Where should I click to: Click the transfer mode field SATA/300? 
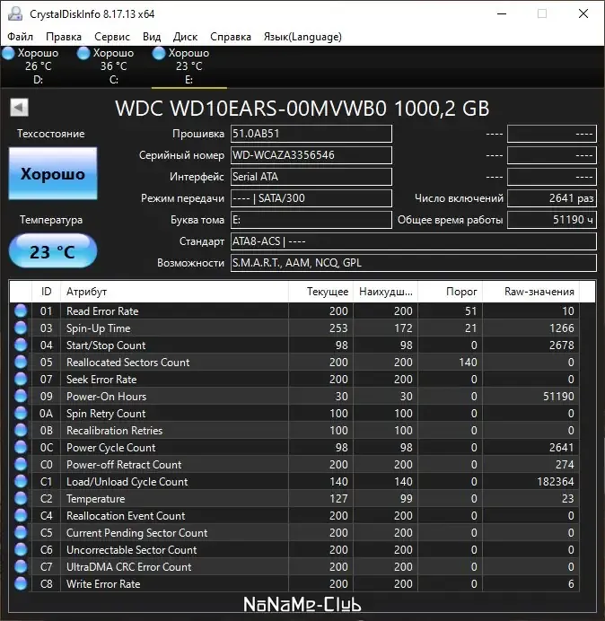click(311, 198)
